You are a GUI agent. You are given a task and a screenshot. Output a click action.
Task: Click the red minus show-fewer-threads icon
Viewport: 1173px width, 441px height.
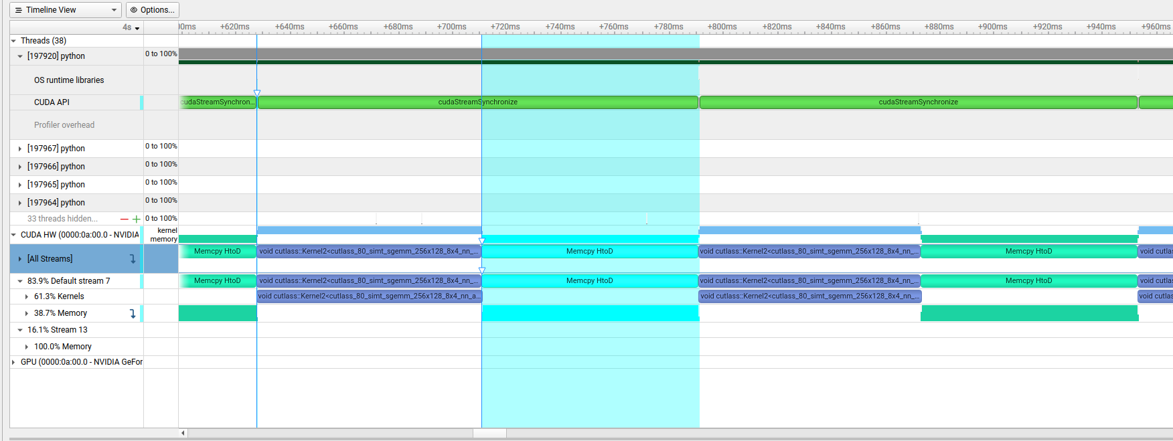click(x=124, y=219)
